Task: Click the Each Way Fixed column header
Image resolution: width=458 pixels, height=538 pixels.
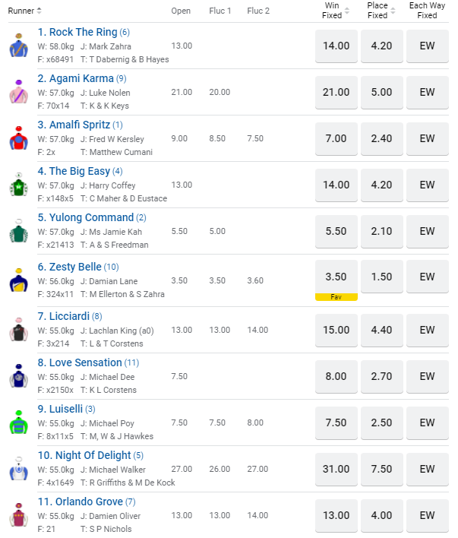Action: point(428,11)
